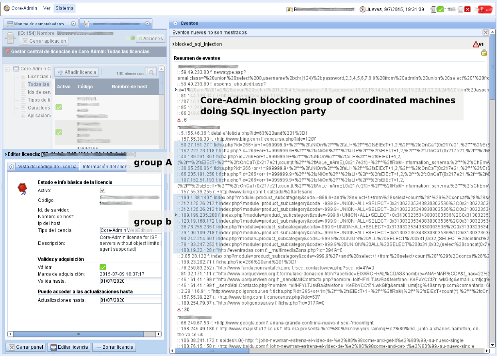Open the Ver menu
Image resolution: width=497 pixels, height=356 pixels.
(47, 8)
